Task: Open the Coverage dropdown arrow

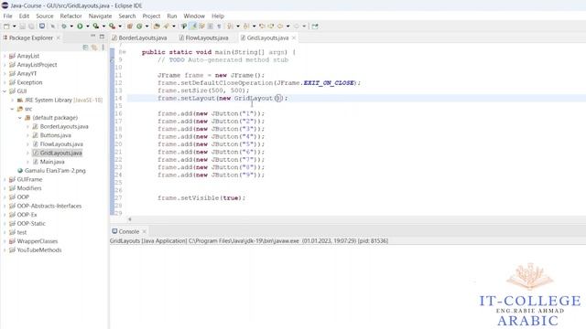Action: point(103,27)
